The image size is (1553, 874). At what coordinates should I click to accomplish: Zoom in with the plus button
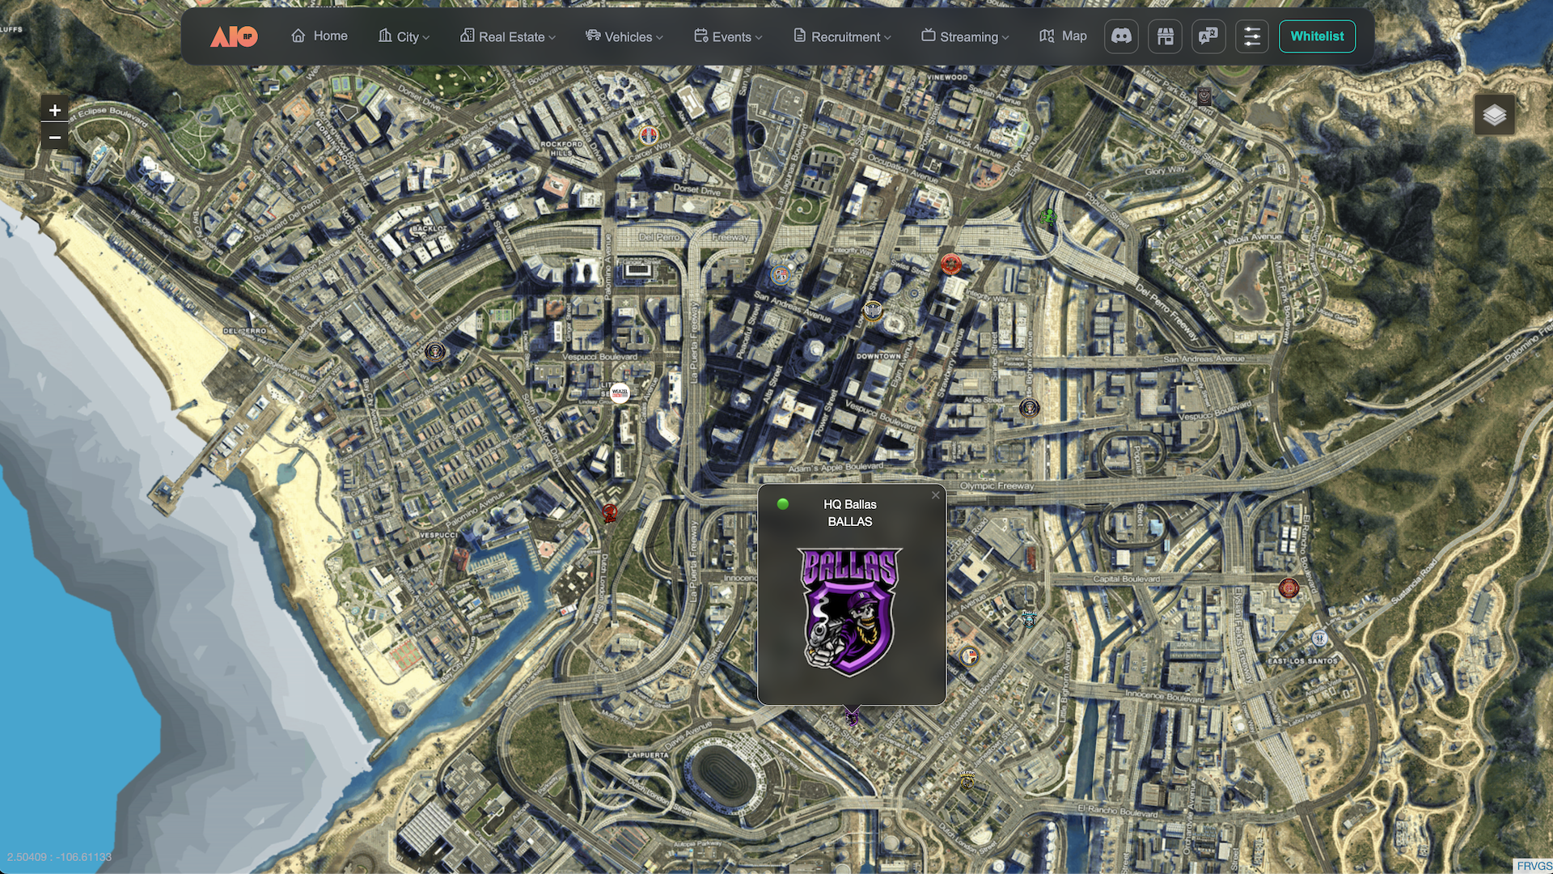coord(55,110)
